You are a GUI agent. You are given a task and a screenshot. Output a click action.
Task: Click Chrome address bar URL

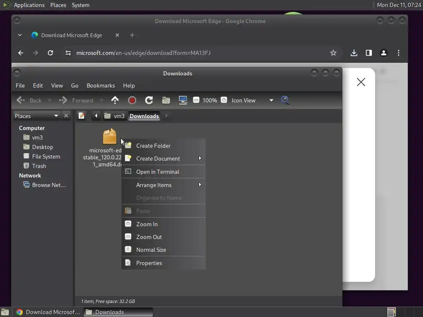click(143, 53)
